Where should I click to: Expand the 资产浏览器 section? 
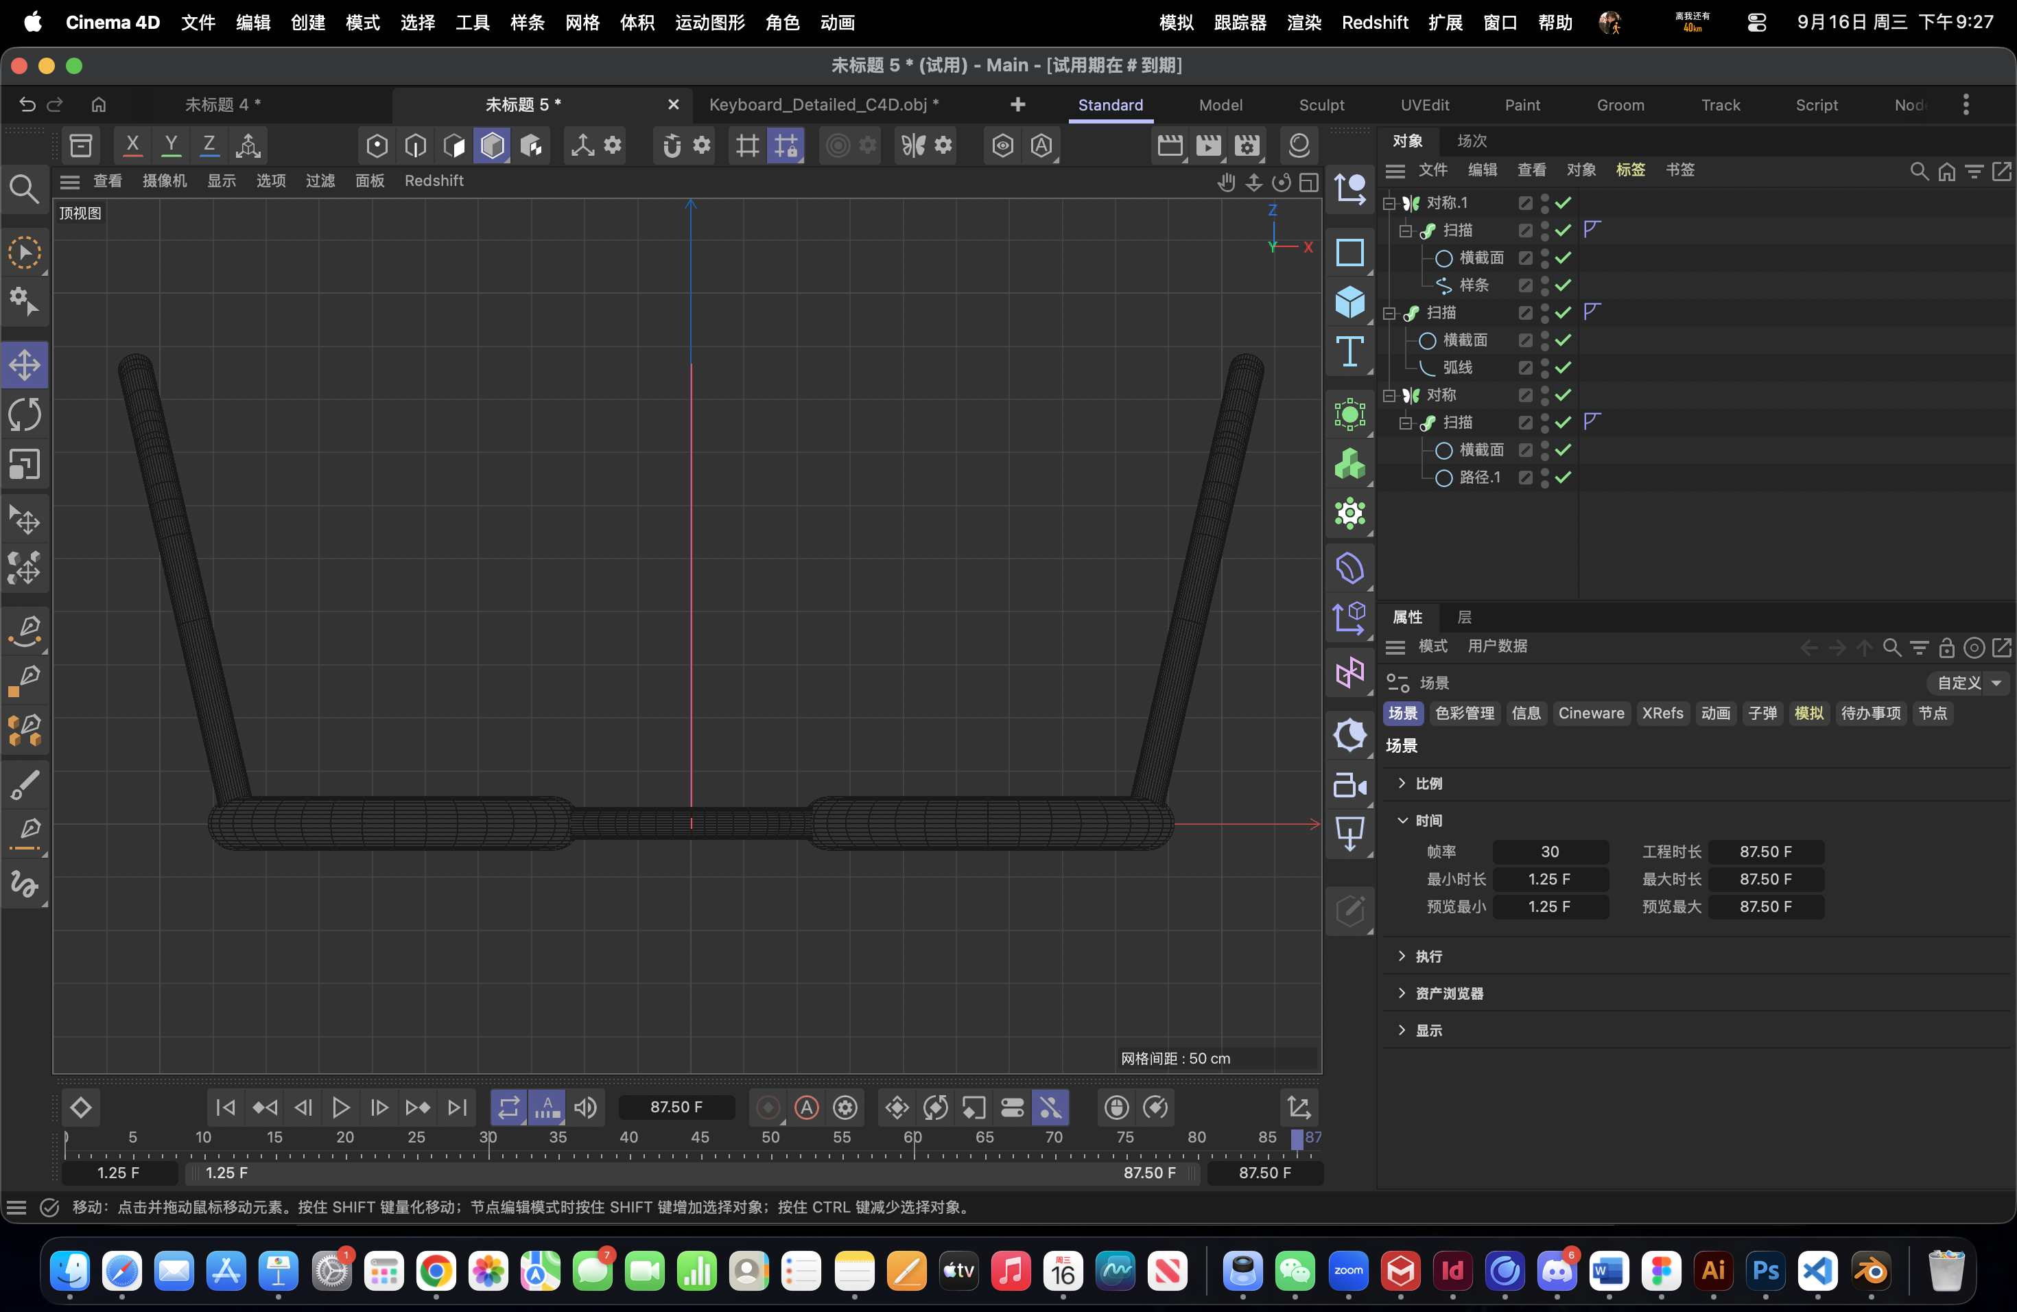click(x=1402, y=994)
